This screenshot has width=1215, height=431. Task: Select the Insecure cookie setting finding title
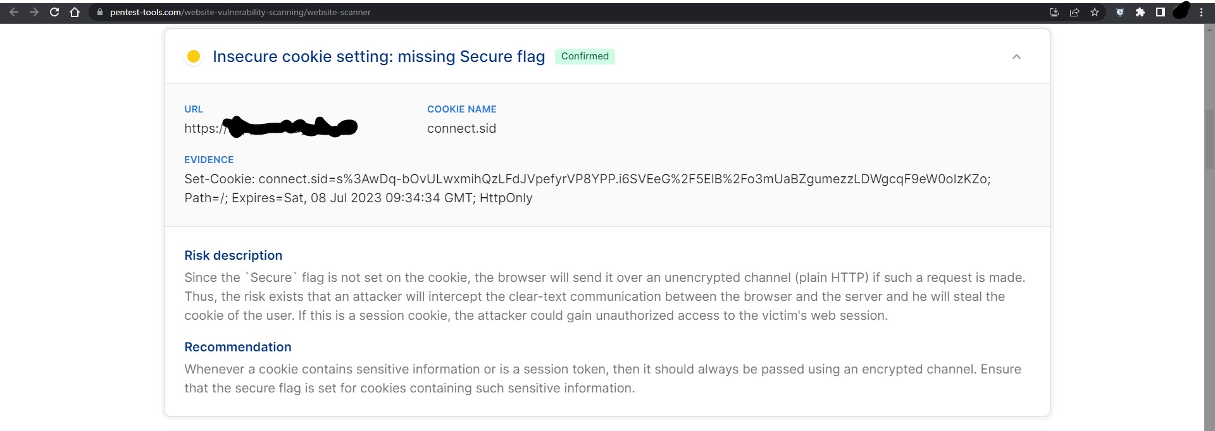coord(380,56)
